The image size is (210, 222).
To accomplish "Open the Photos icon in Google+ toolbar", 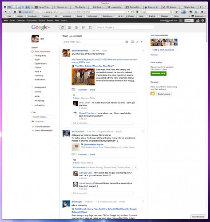I will pos(69,28).
